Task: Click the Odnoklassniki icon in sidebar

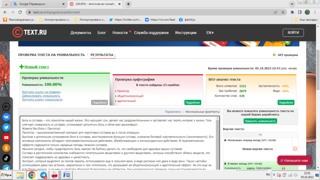Action: point(6,148)
